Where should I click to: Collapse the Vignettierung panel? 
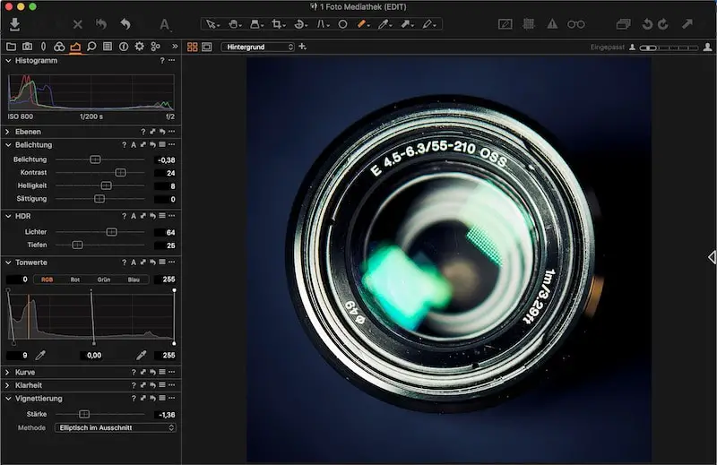coord(8,399)
